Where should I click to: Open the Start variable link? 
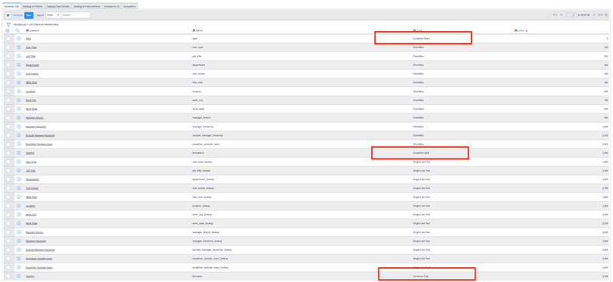click(x=28, y=39)
